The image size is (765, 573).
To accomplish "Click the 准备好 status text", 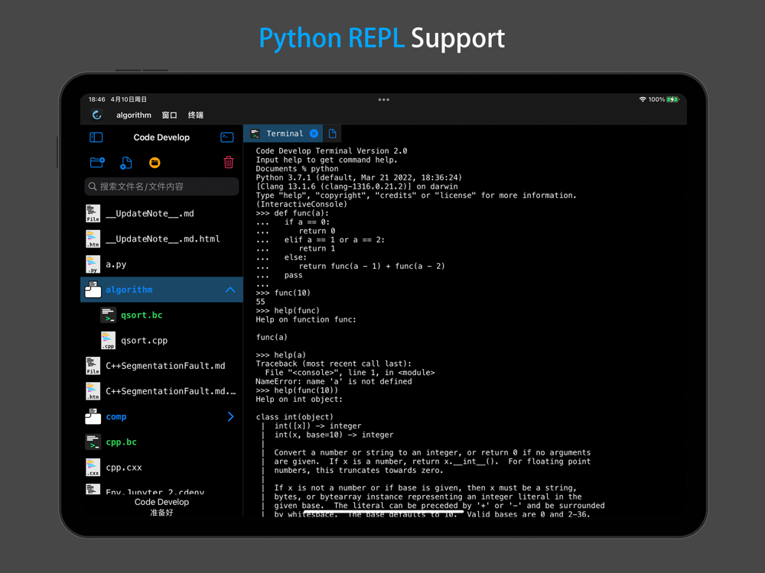I will coord(161,513).
